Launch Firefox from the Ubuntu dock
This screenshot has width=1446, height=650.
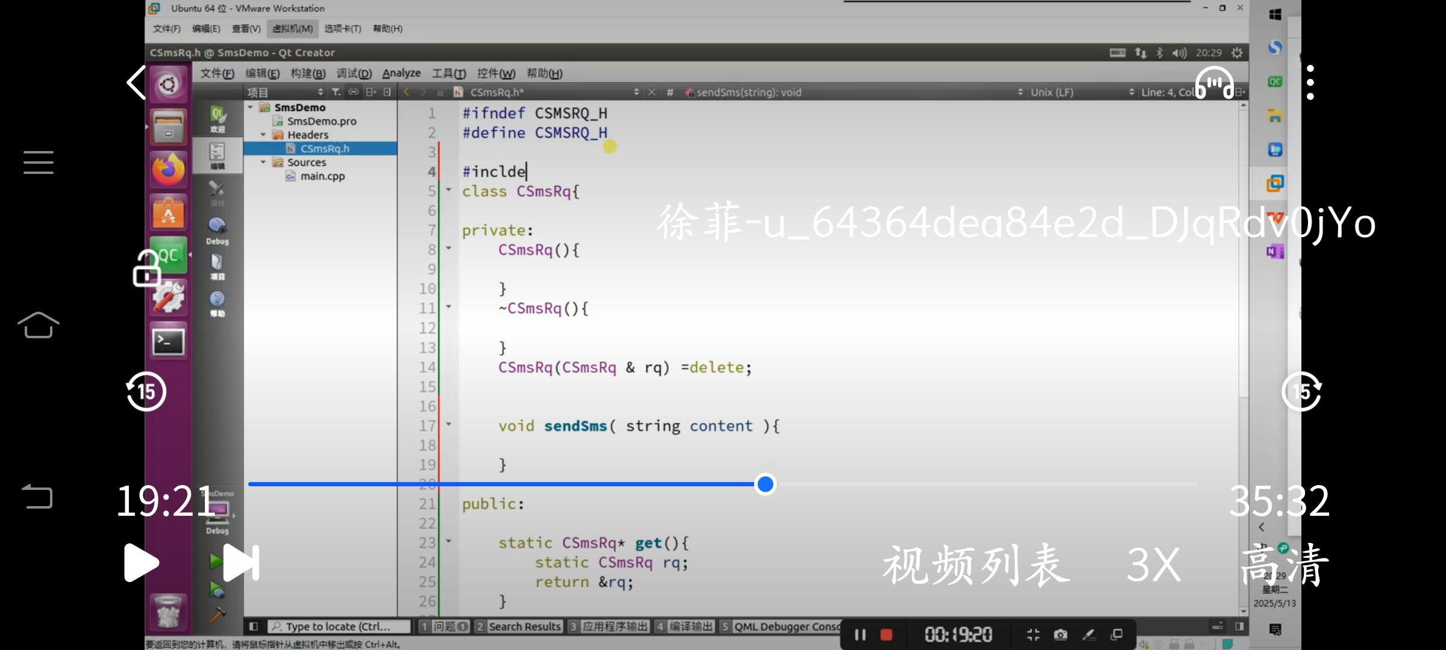pos(168,170)
